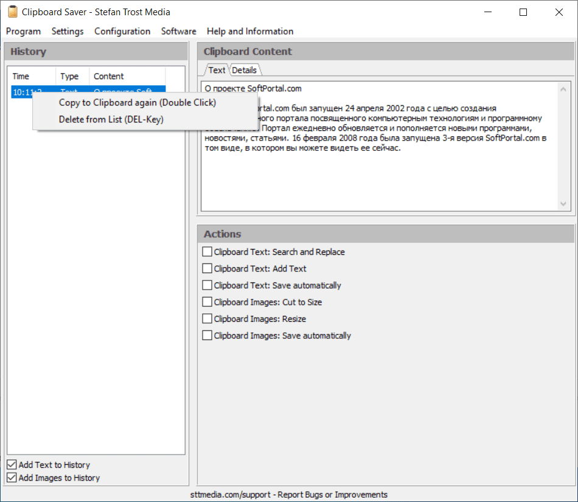The width and height of the screenshot is (578, 502).
Task: Open the Program menu
Action: pos(23,31)
